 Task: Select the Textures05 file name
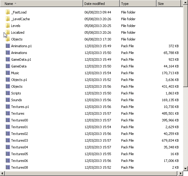(20, 154)
